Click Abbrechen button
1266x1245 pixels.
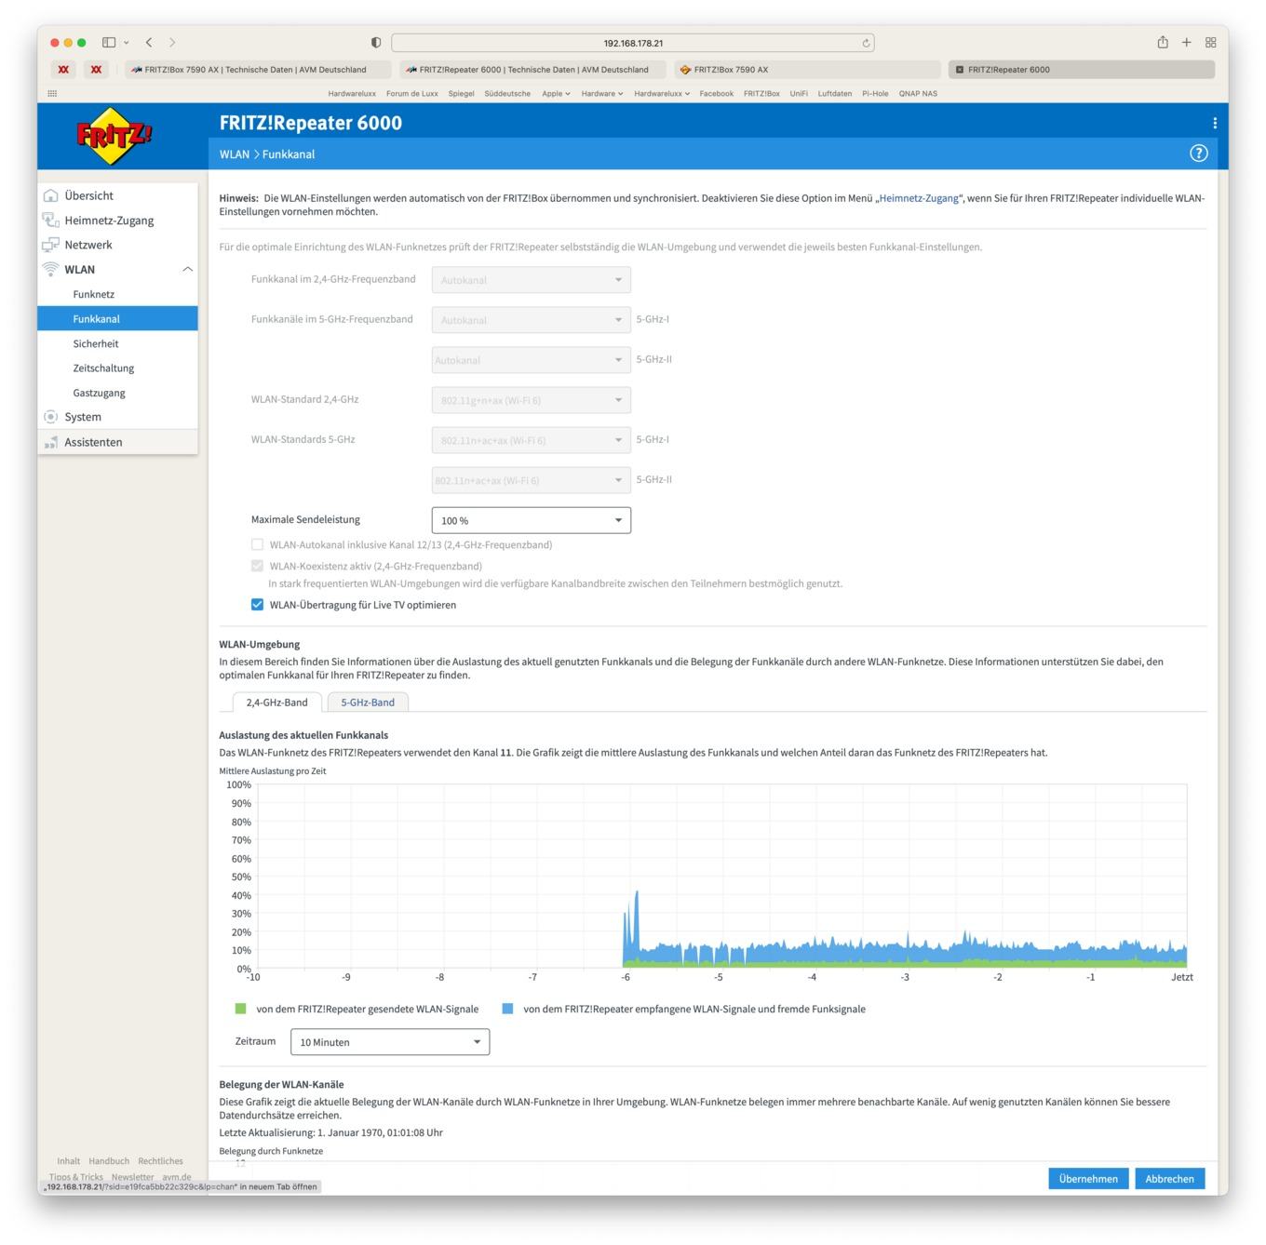(1169, 1178)
